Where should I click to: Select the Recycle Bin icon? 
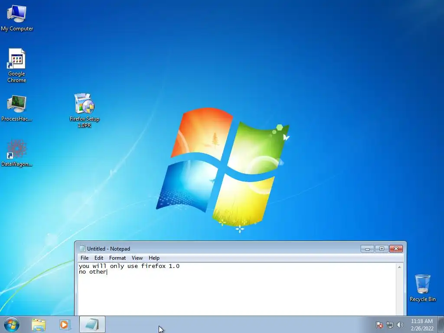(422, 288)
